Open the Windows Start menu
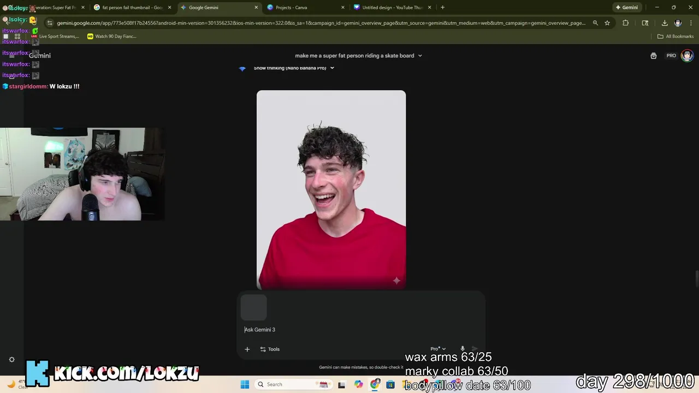 (x=245, y=384)
